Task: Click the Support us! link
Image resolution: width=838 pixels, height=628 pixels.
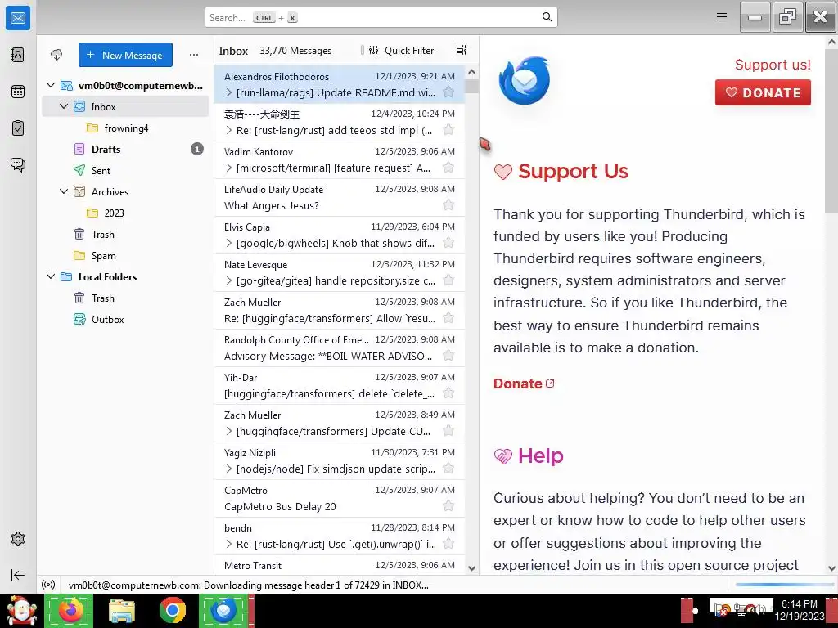Action: pos(773,65)
